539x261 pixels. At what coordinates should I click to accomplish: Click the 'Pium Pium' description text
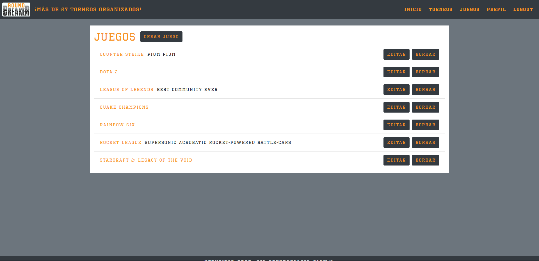click(x=161, y=54)
